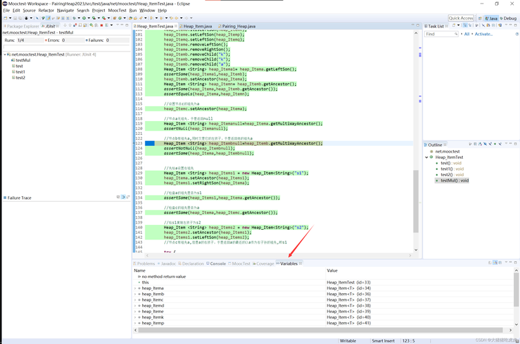Image resolution: width=520 pixels, height=344 pixels.
Task: Click the Java perspective button
Action: pos(491,19)
